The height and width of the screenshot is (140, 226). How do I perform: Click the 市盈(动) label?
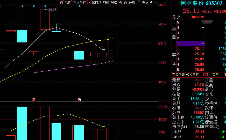(212, 127)
